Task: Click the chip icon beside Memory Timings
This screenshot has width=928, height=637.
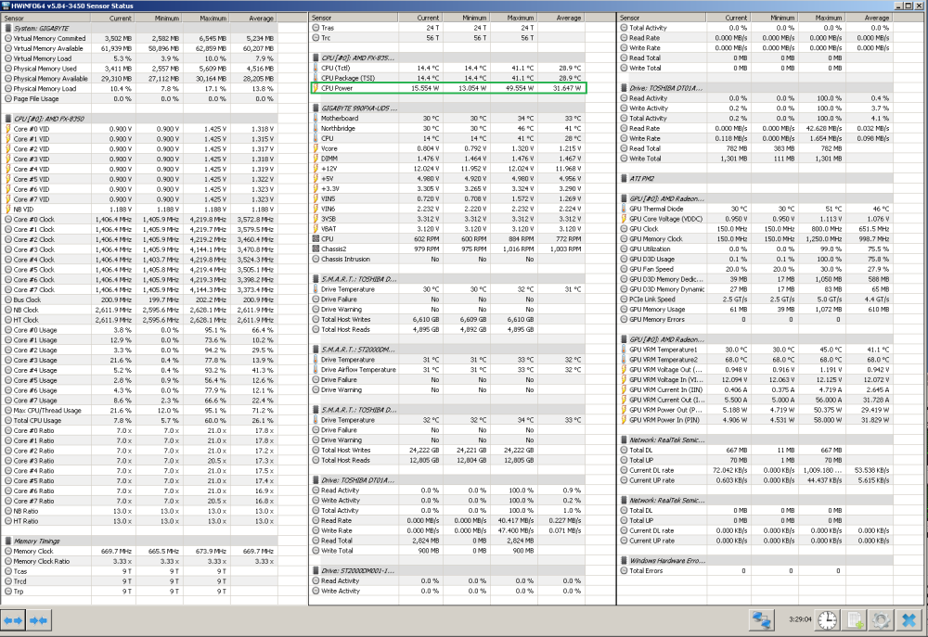Action: pyautogui.click(x=8, y=541)
